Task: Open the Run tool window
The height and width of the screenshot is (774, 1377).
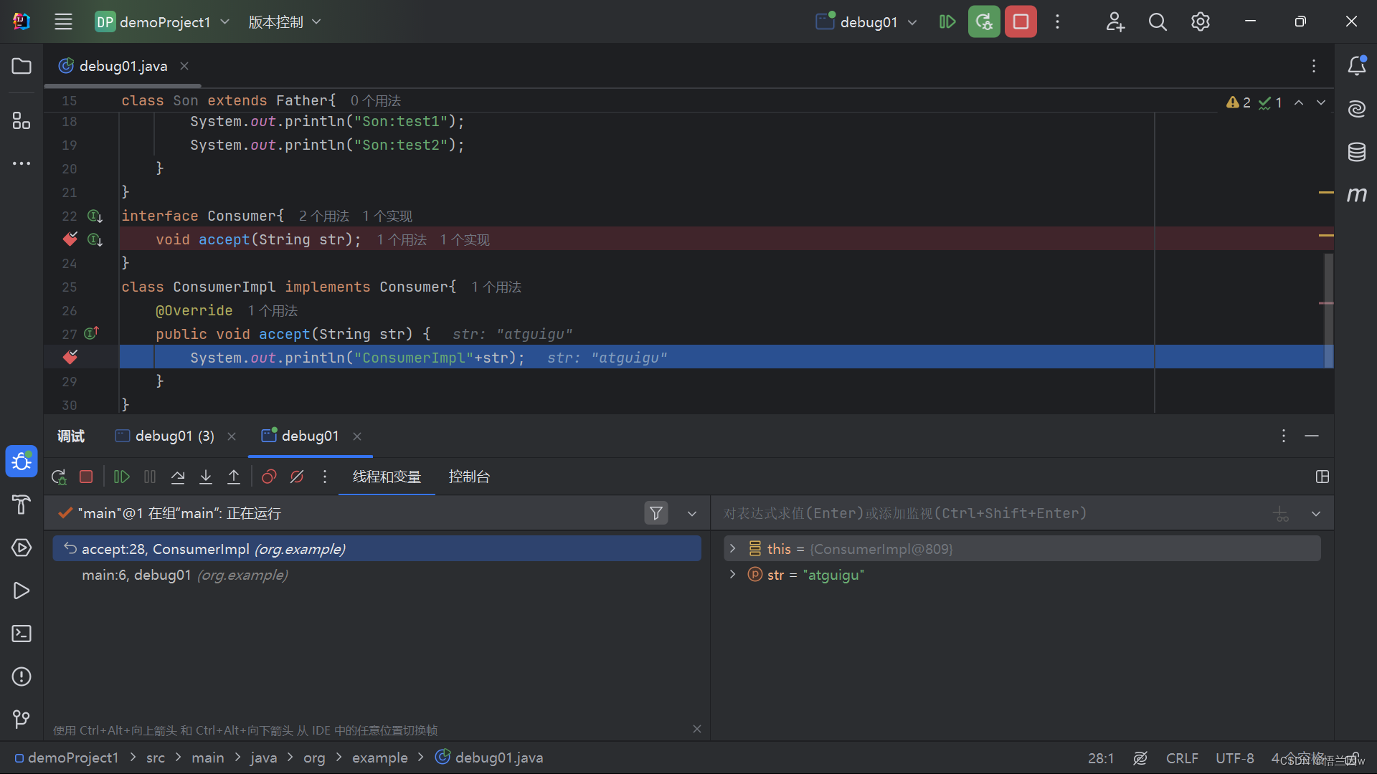Action: point(22,591)
